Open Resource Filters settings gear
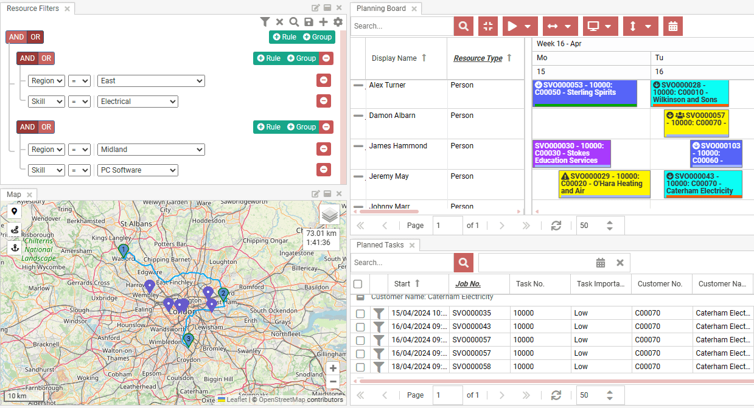The height and width of the screenshot is (408, 754). click(x=338, y=22)
